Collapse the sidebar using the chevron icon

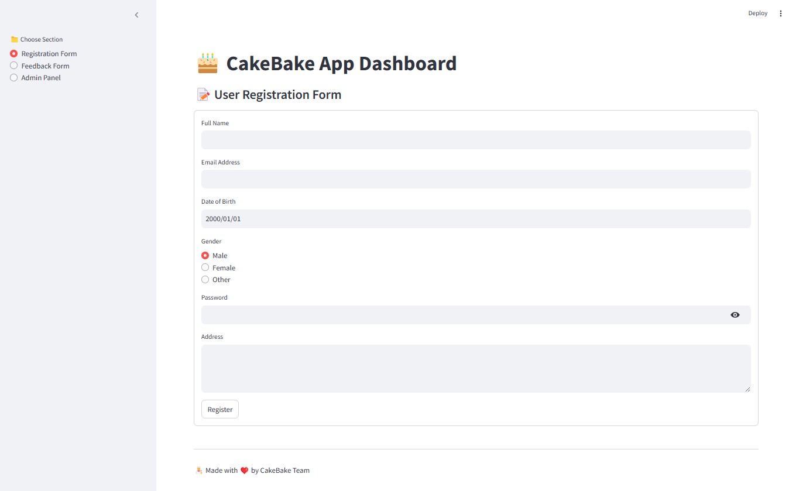(x=136, y=15)
